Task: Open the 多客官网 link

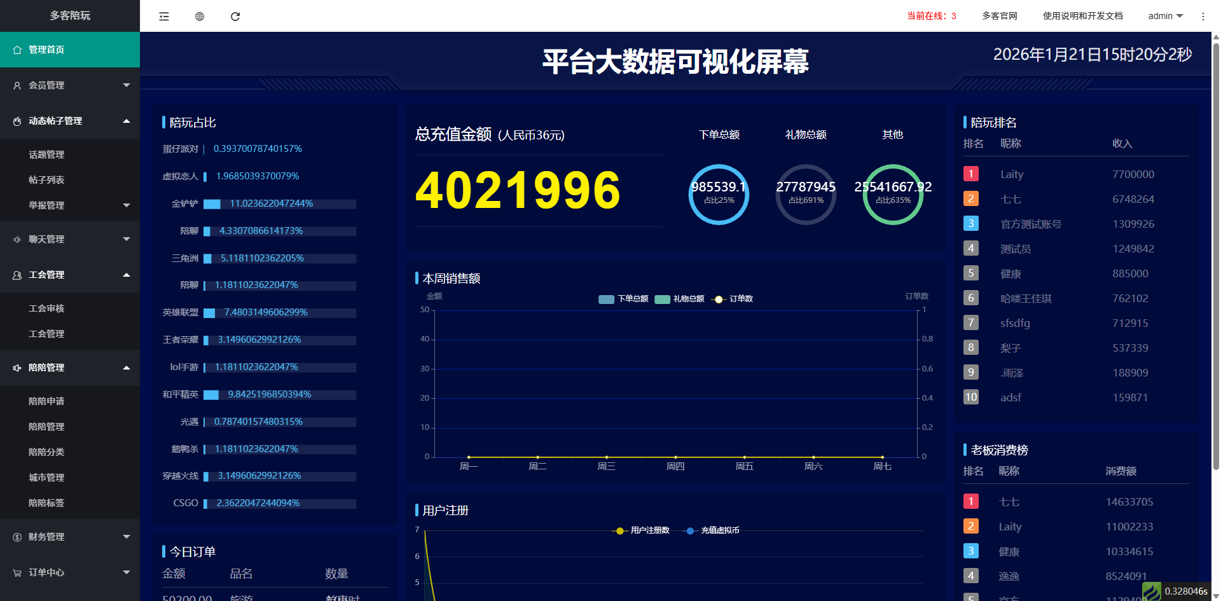Action: (999, 17)
